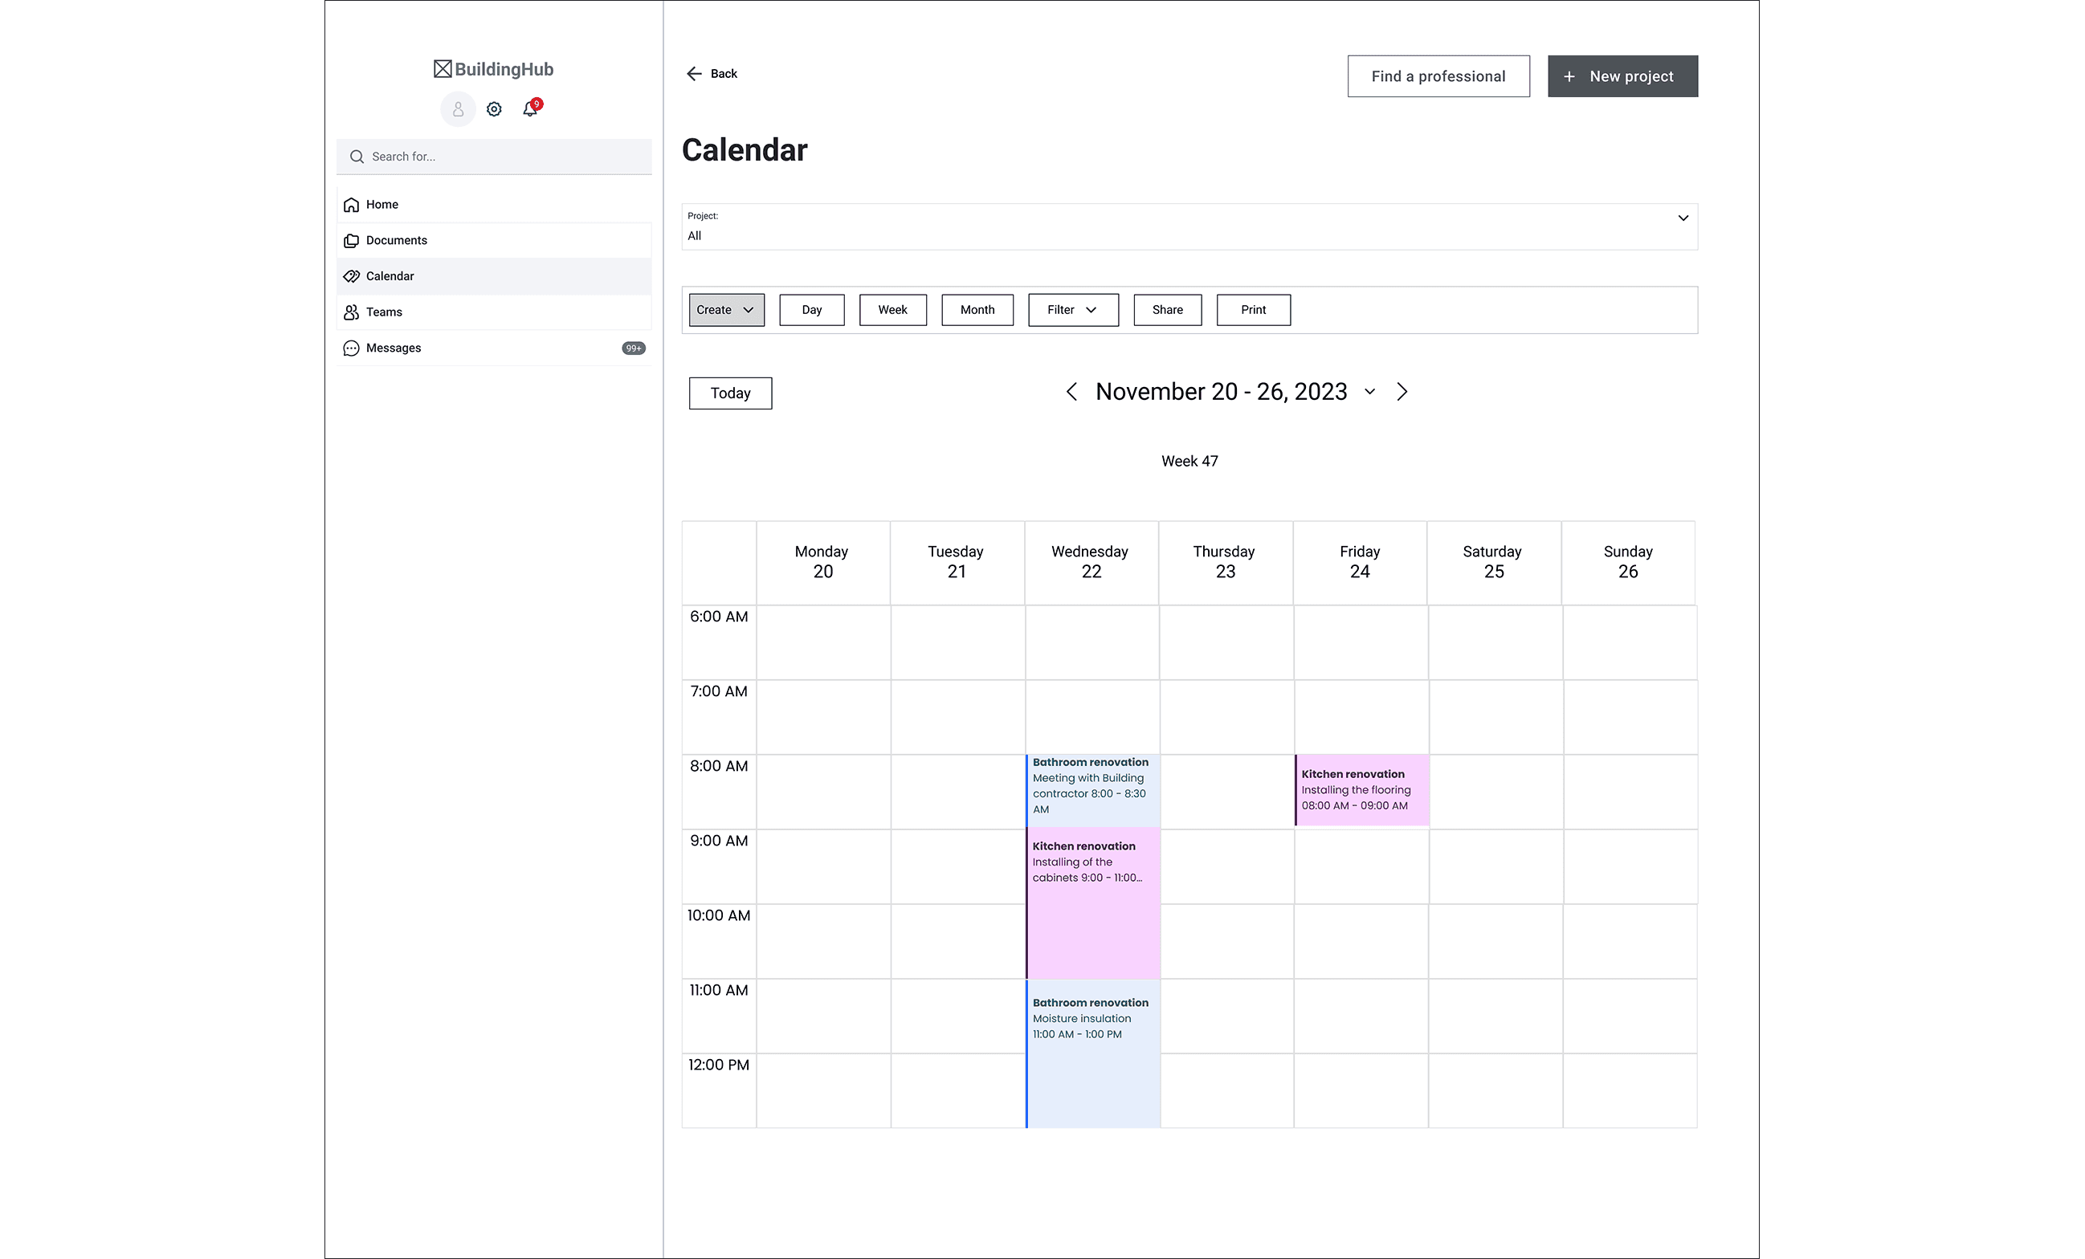
Task: Select the Monday 20 column header
Action: click(822, 563)
